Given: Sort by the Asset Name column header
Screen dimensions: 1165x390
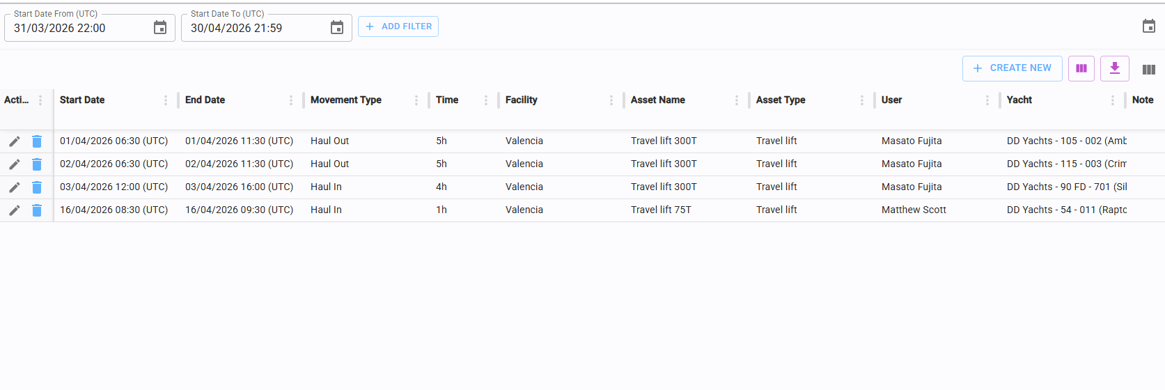Looking at the screenshot, I should tap(658, 100).
